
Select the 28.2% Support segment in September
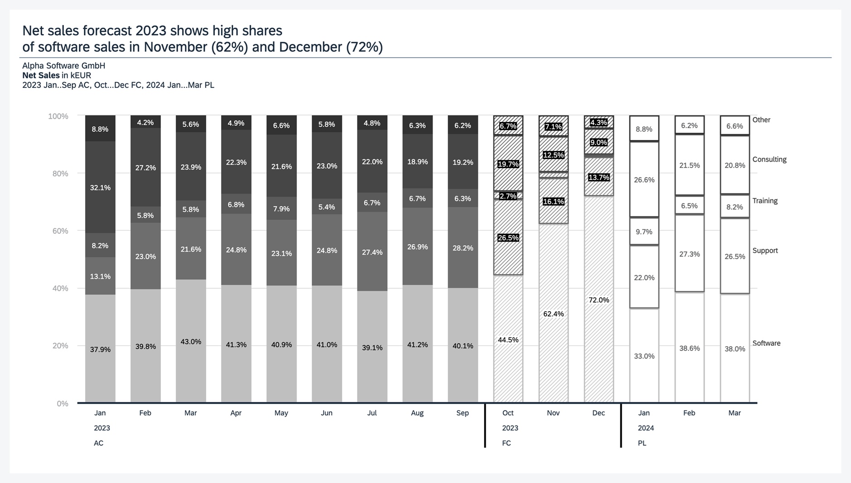pyautogui.click(x=462, y=248)
